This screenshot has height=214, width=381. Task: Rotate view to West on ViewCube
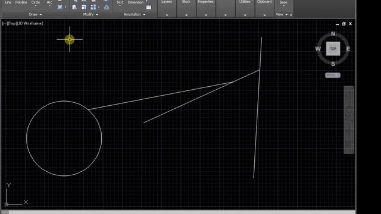click(x=318, y=49)
